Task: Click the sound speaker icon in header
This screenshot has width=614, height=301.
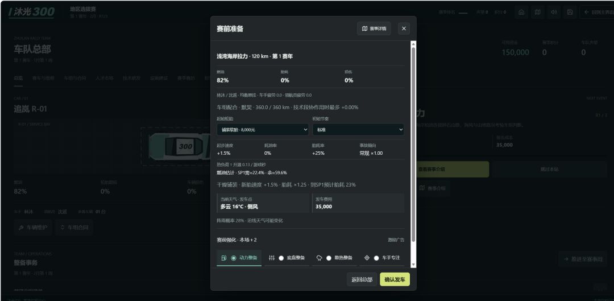Action: click(x=554, y=12)
